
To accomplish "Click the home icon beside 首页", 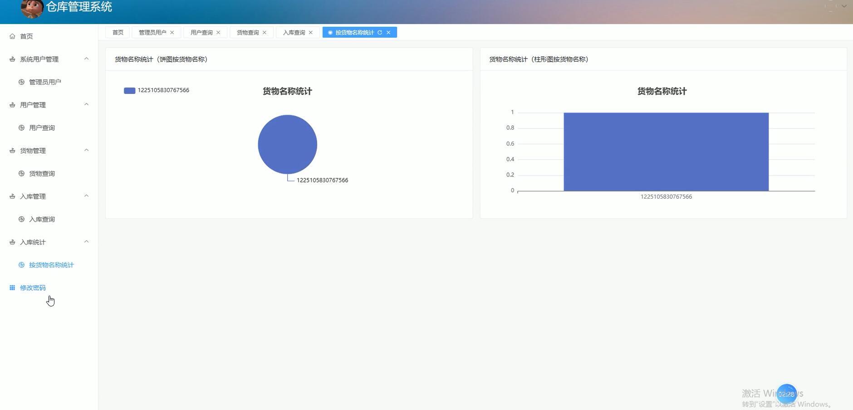I will (x=12, y=36).
